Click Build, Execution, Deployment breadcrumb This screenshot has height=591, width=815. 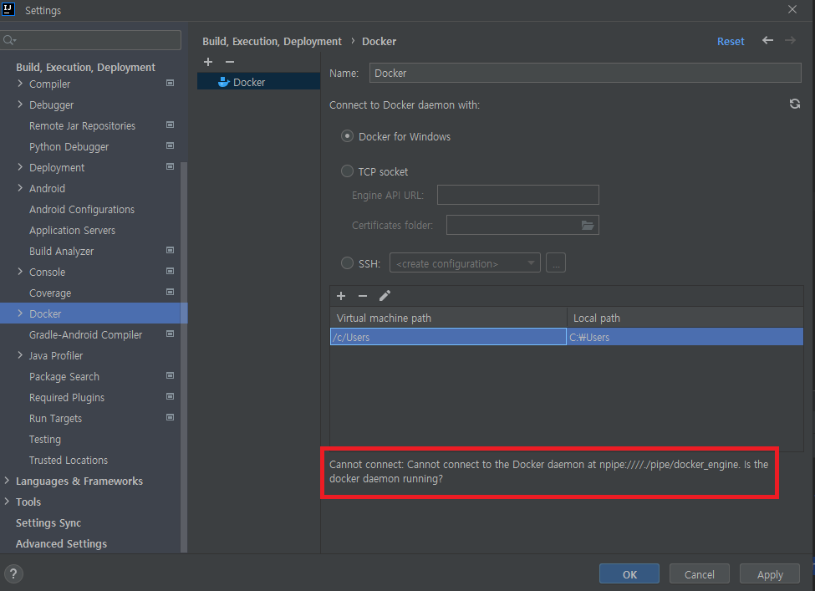point(272,41)
